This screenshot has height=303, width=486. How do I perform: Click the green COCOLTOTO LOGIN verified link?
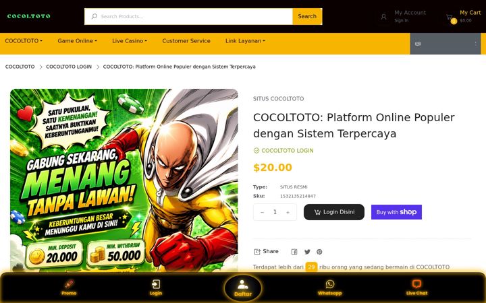click(x=288, y=151)
